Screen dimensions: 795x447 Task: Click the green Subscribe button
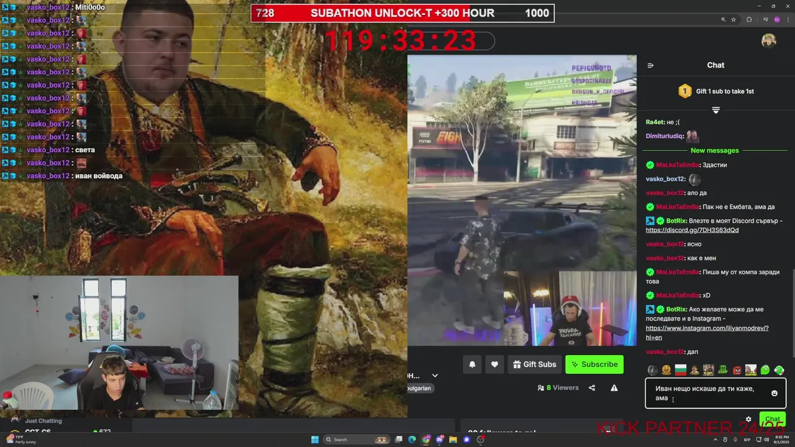point(594,364)
